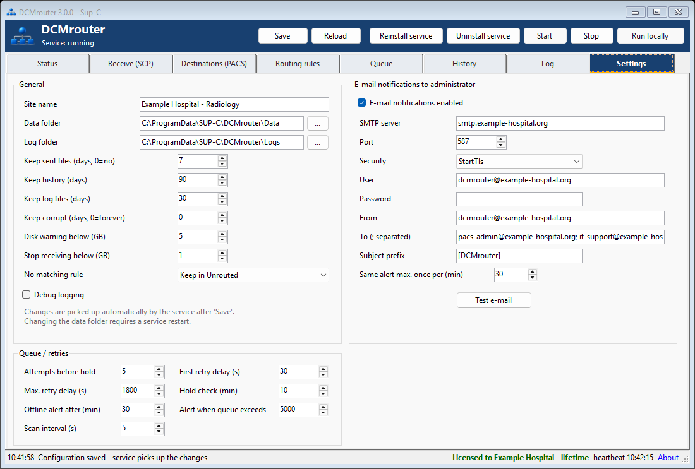
Task: Click the Log folder path field
Action: coord(222,143)
